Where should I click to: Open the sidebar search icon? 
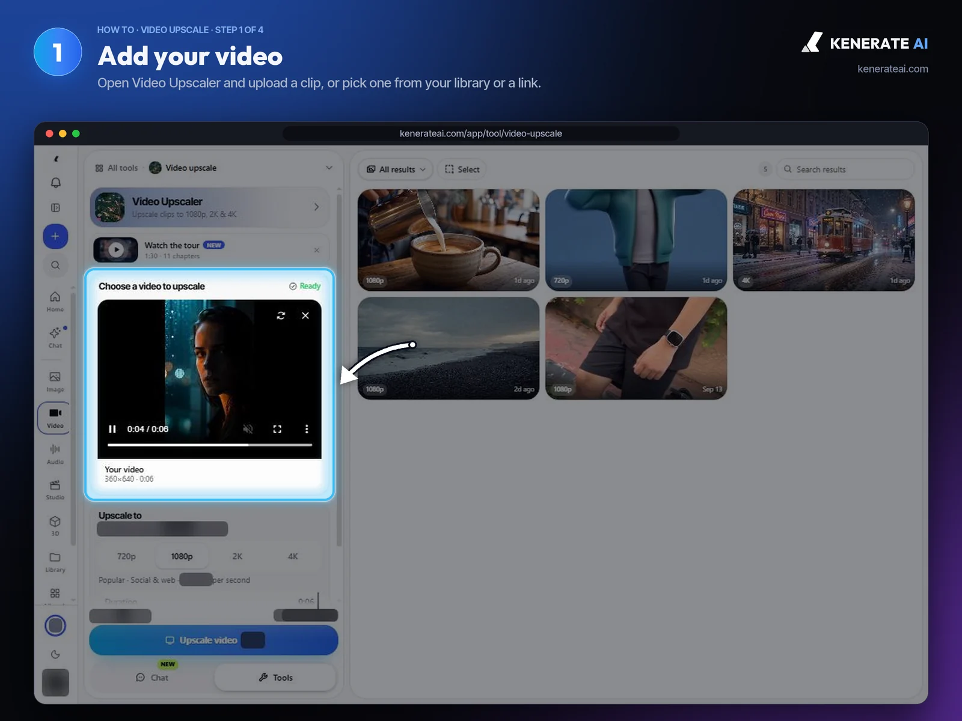tap(55, 265)
